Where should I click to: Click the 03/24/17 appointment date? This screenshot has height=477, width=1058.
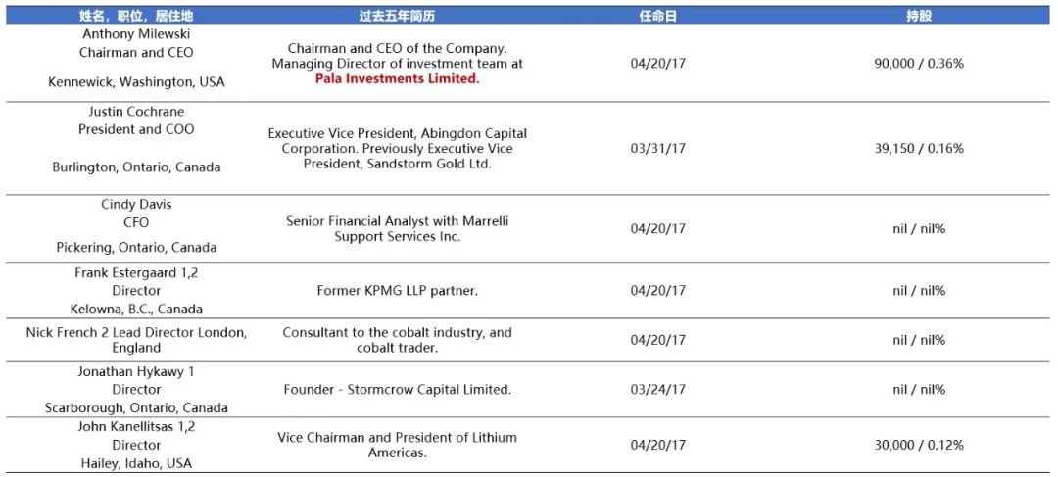tap(658, 390)
